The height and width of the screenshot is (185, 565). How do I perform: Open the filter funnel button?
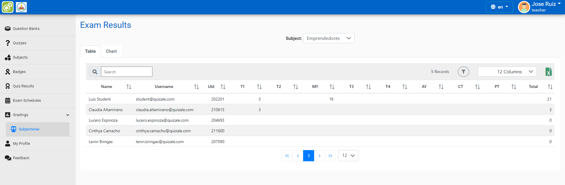tap(463, 72)
